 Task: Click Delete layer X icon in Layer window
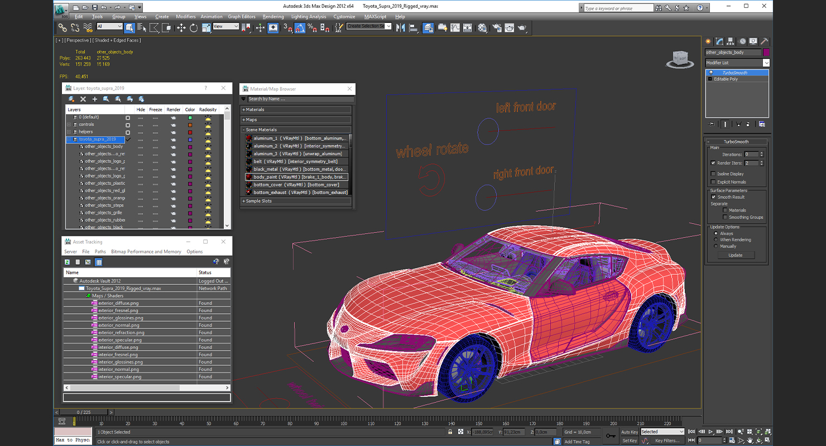(83, 99)
